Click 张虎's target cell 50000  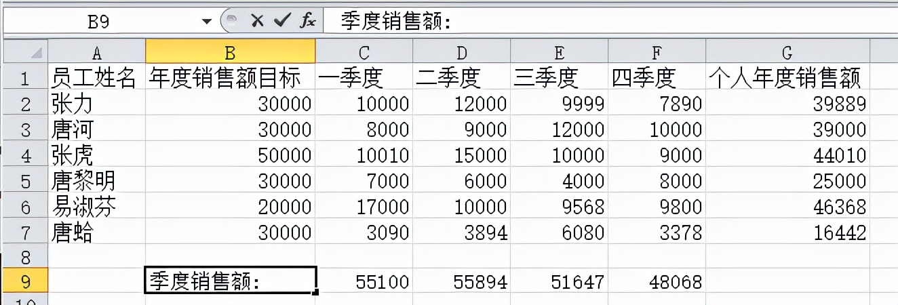click(x=230, y=155)
